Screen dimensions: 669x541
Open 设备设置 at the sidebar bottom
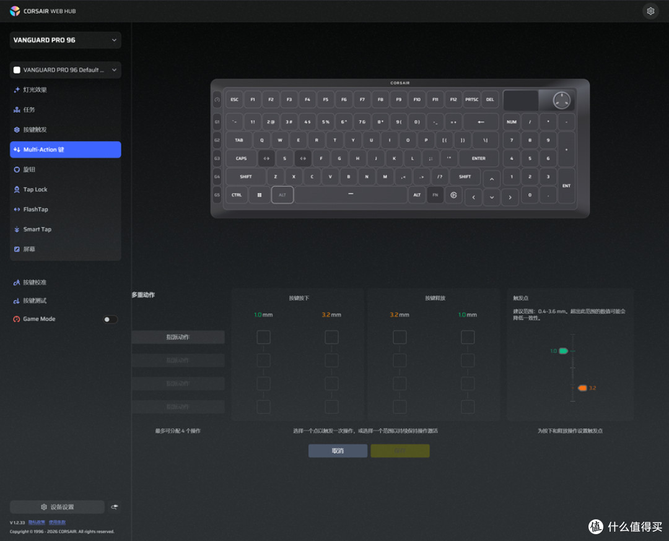pos(57,507)
